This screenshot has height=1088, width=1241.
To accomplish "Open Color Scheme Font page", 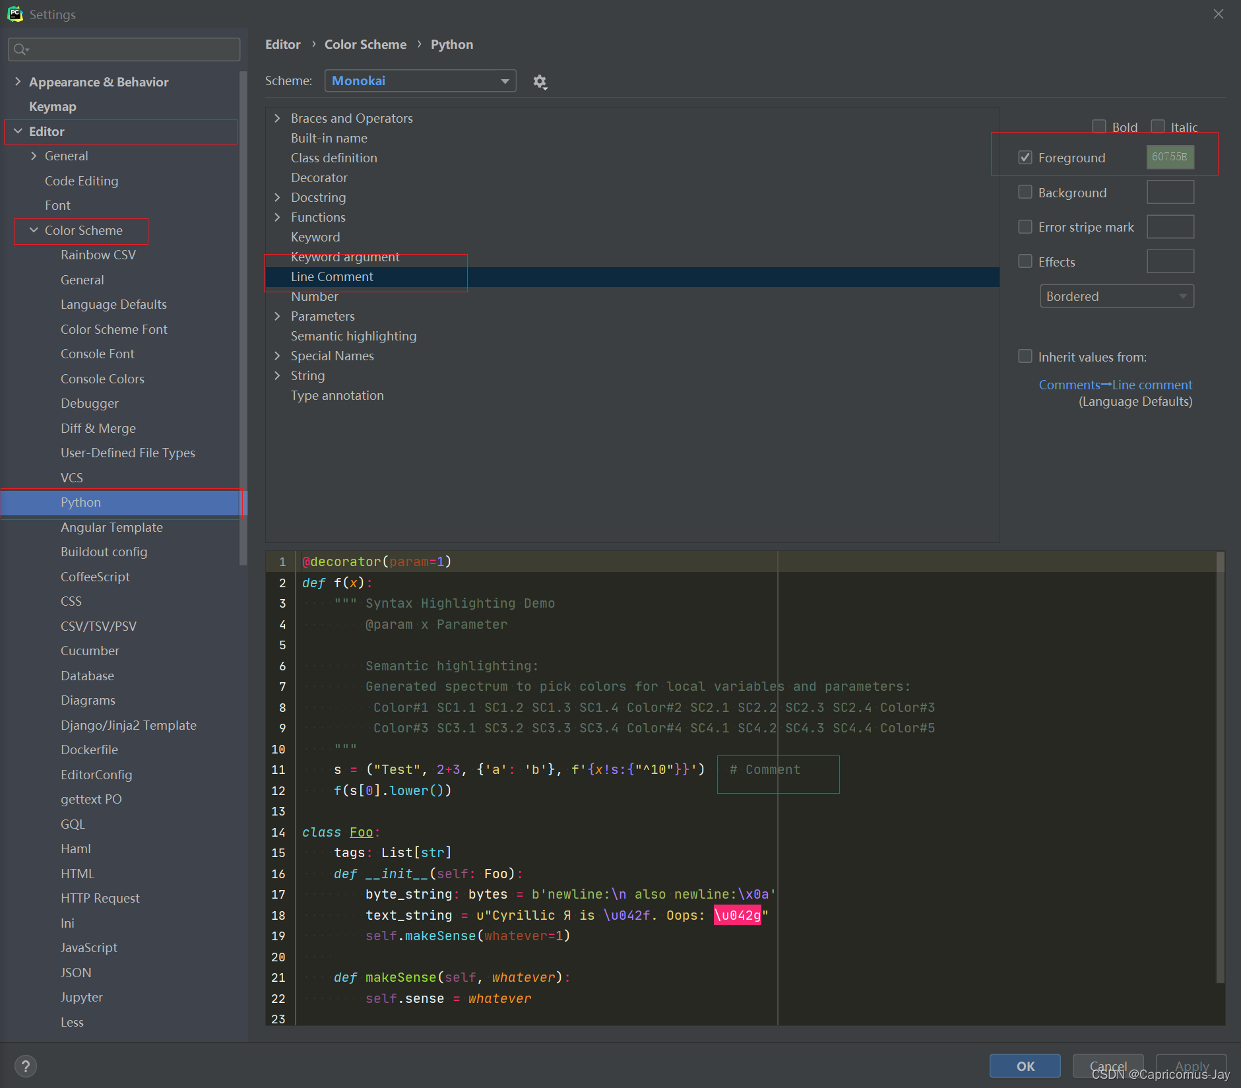I will click(113, 329).
